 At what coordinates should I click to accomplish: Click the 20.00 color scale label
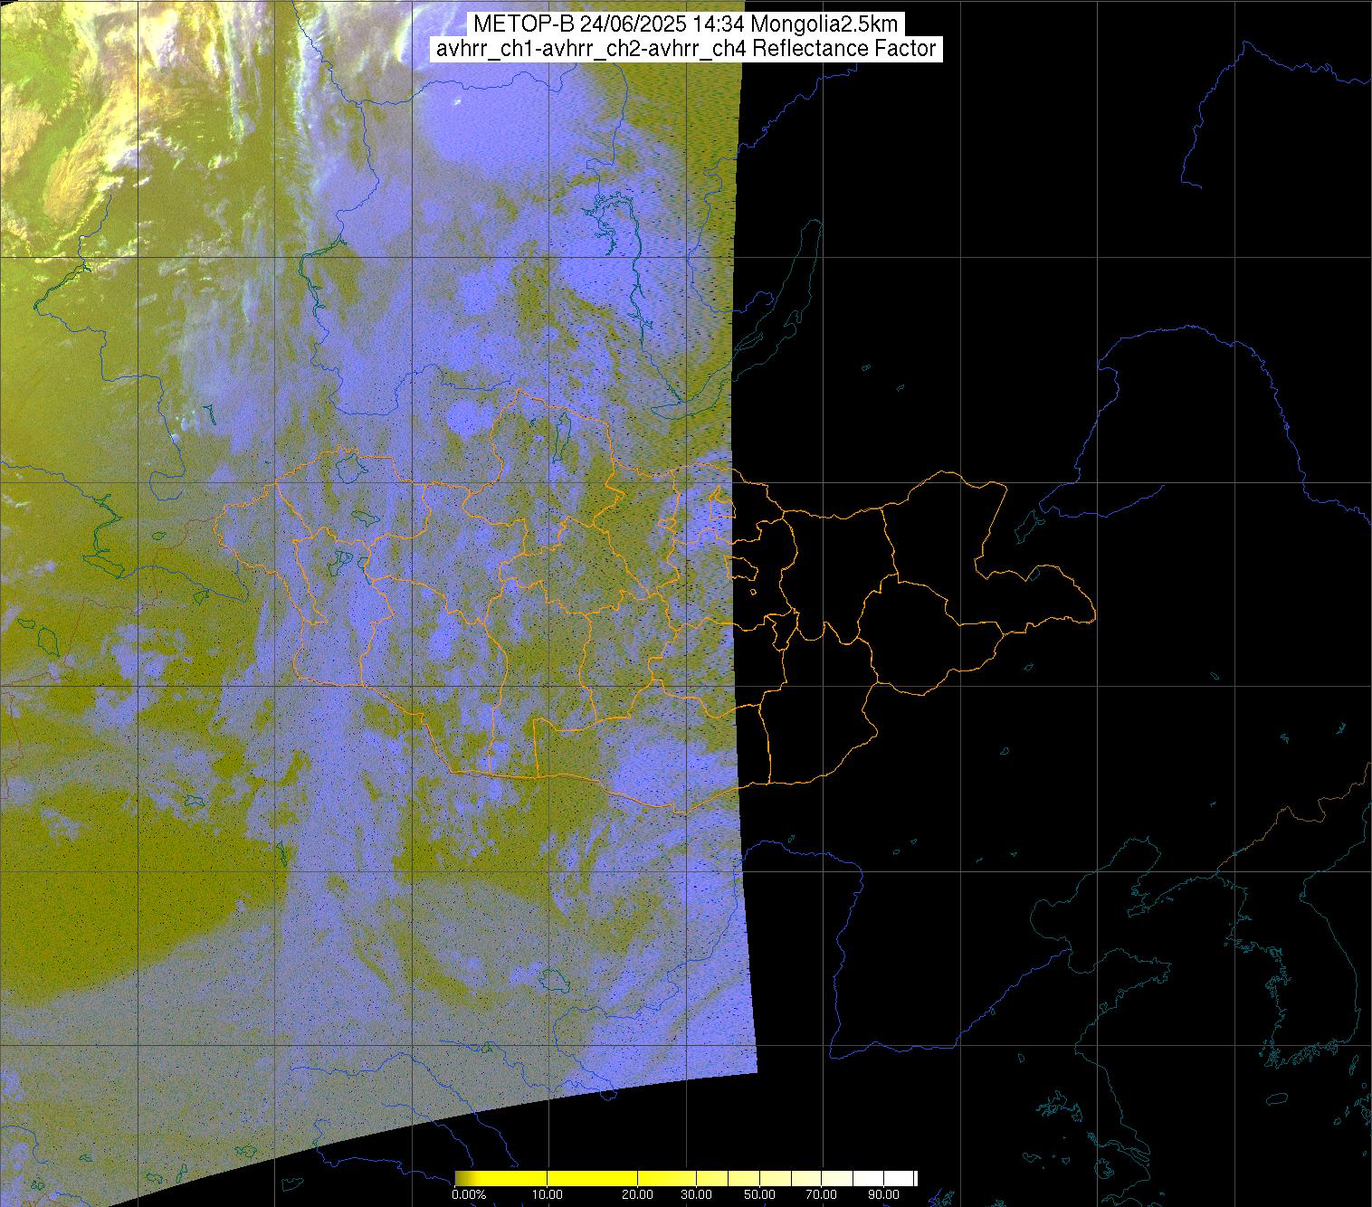point(638,1194)
